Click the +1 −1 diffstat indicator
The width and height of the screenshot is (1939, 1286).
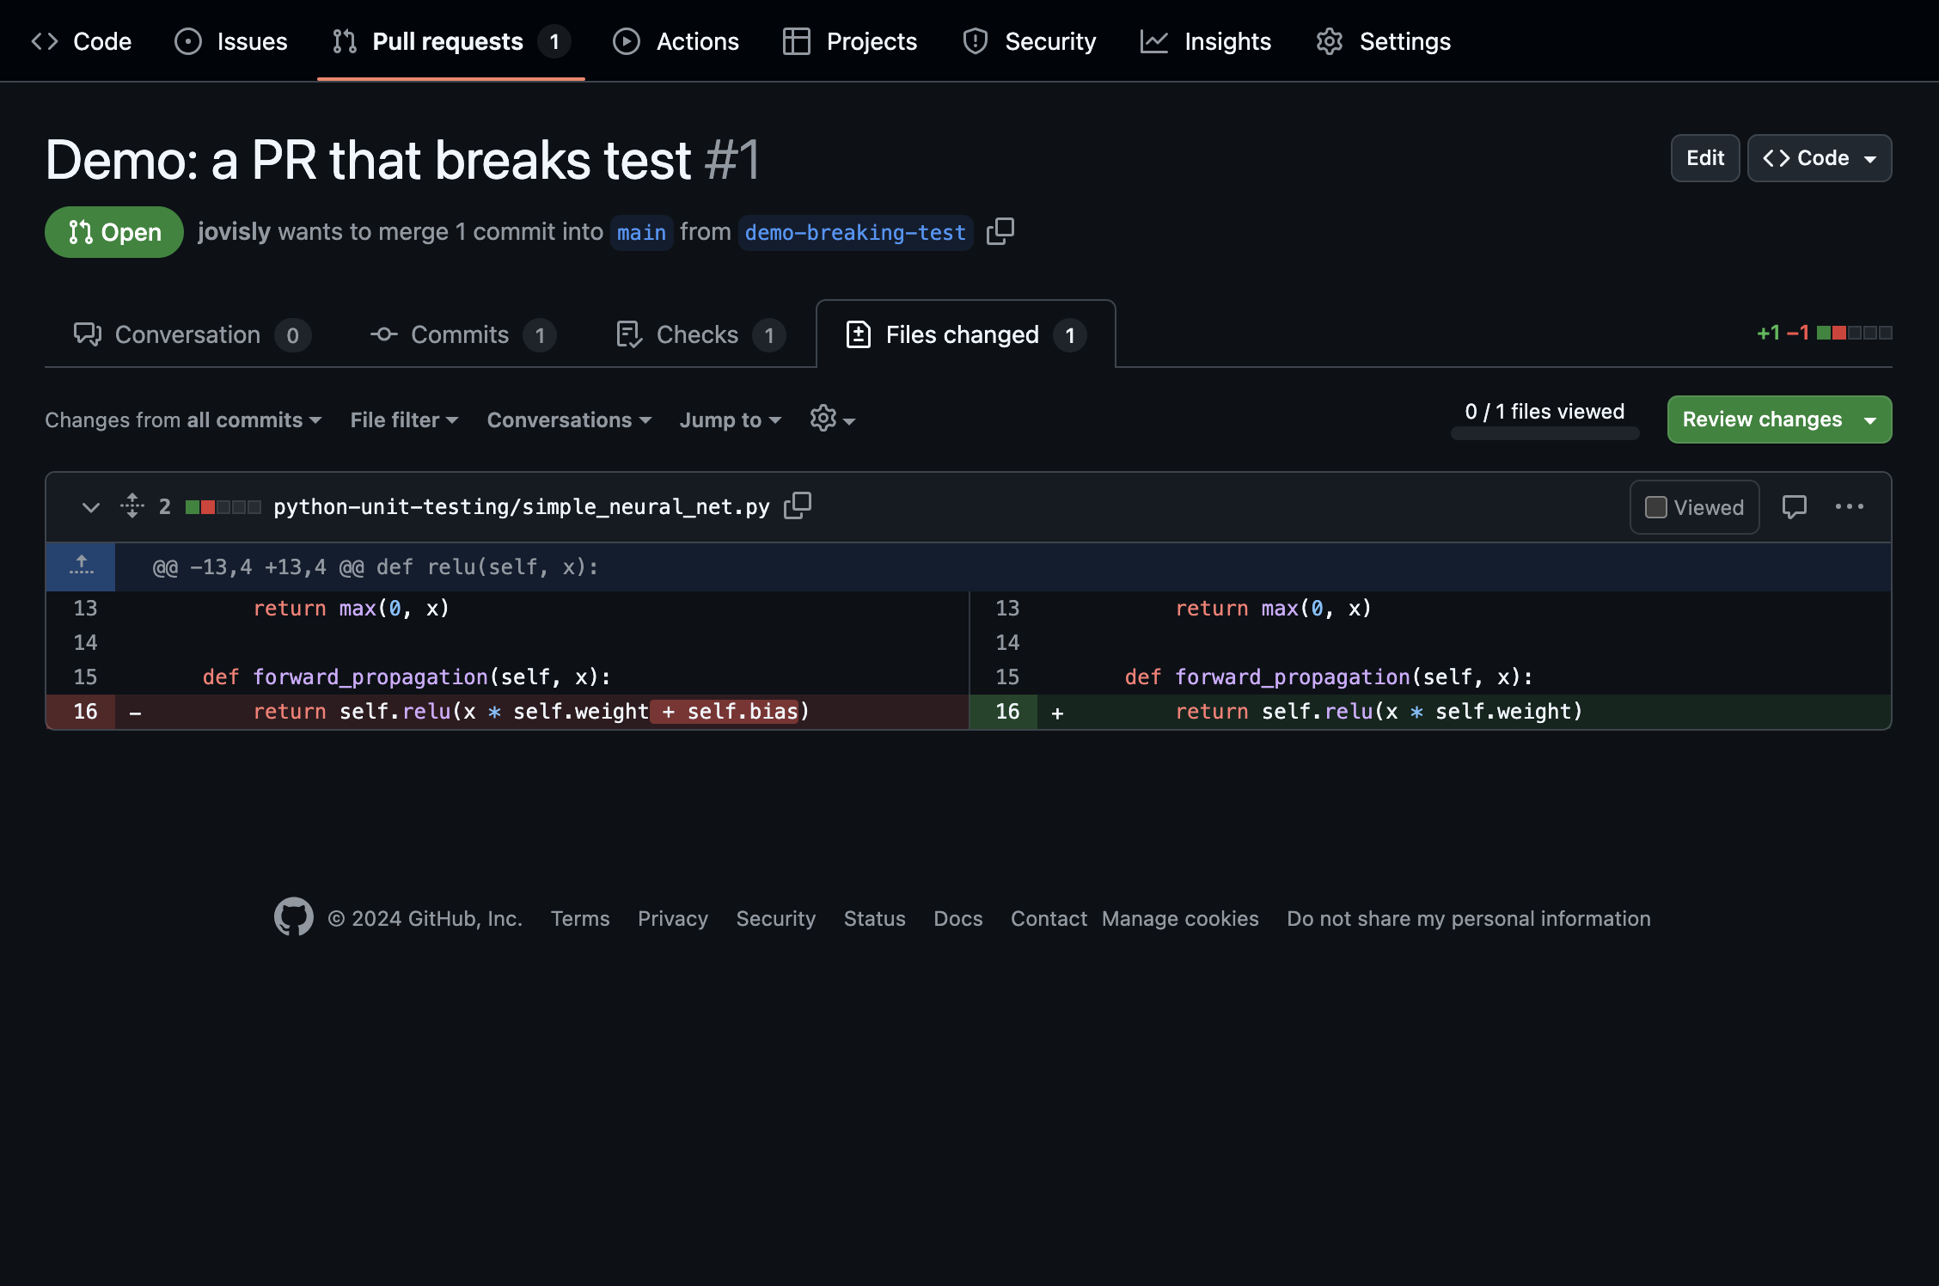(x=1824, y=333)
